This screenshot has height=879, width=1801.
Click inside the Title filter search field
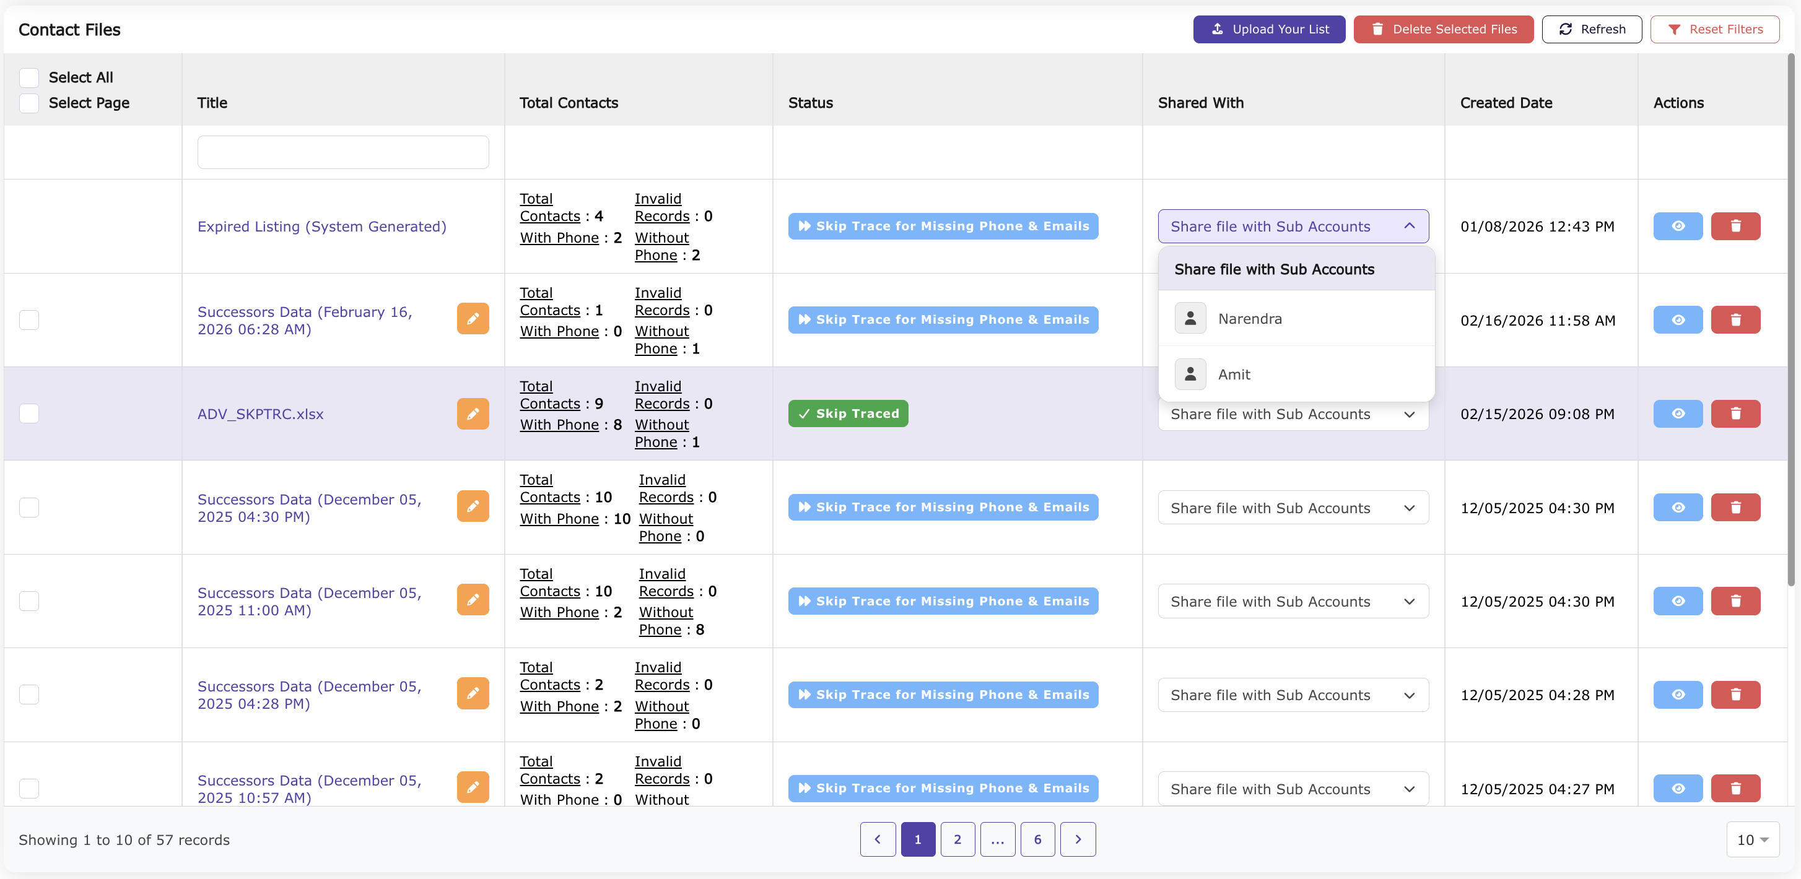click(342, 152)
